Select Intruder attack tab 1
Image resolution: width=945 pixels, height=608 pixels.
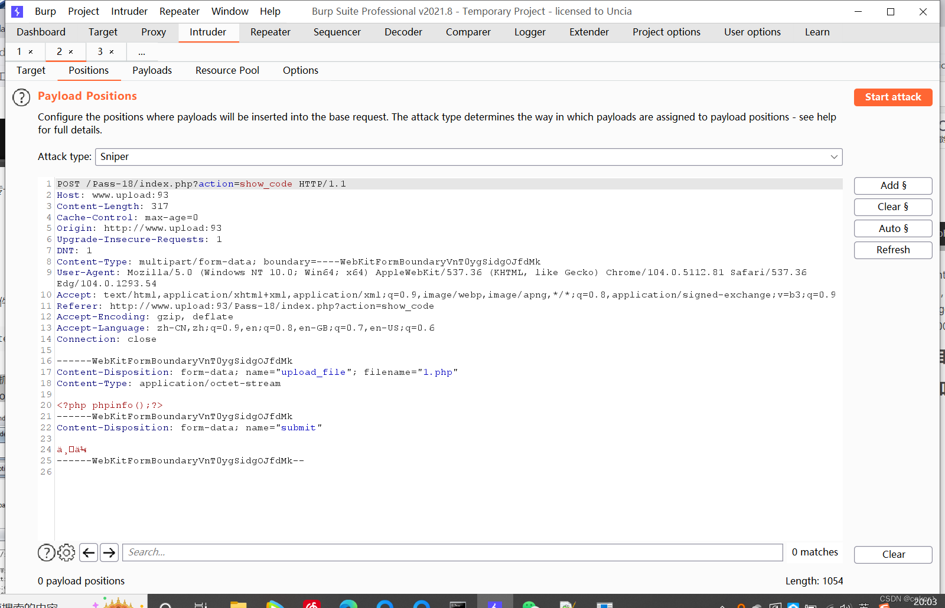(19, 52)
